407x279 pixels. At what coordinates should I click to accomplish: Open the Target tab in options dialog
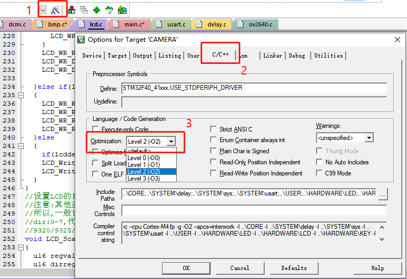[x=117, y=55]
